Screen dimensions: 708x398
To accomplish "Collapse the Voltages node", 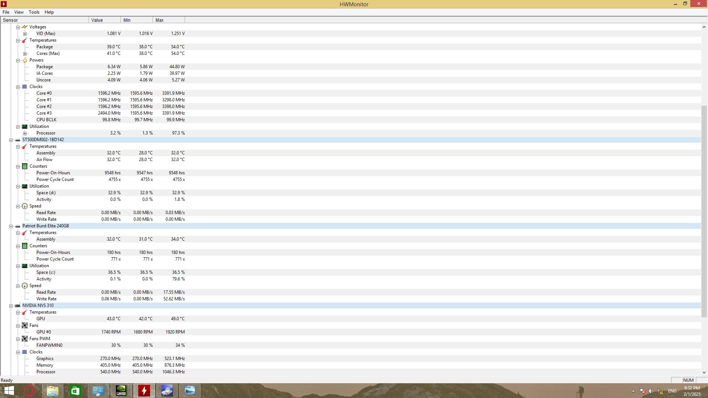I will tap(18, 27).
